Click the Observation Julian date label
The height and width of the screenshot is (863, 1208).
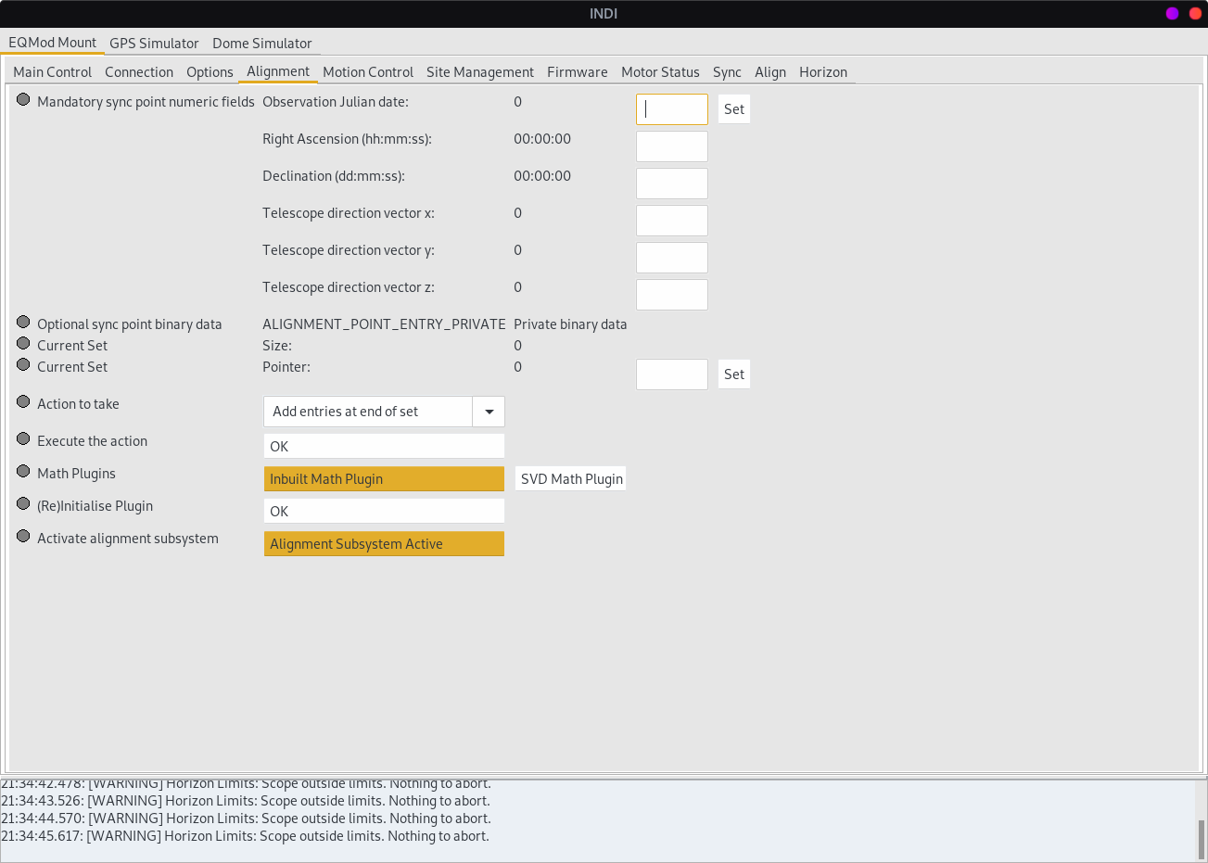336,102
